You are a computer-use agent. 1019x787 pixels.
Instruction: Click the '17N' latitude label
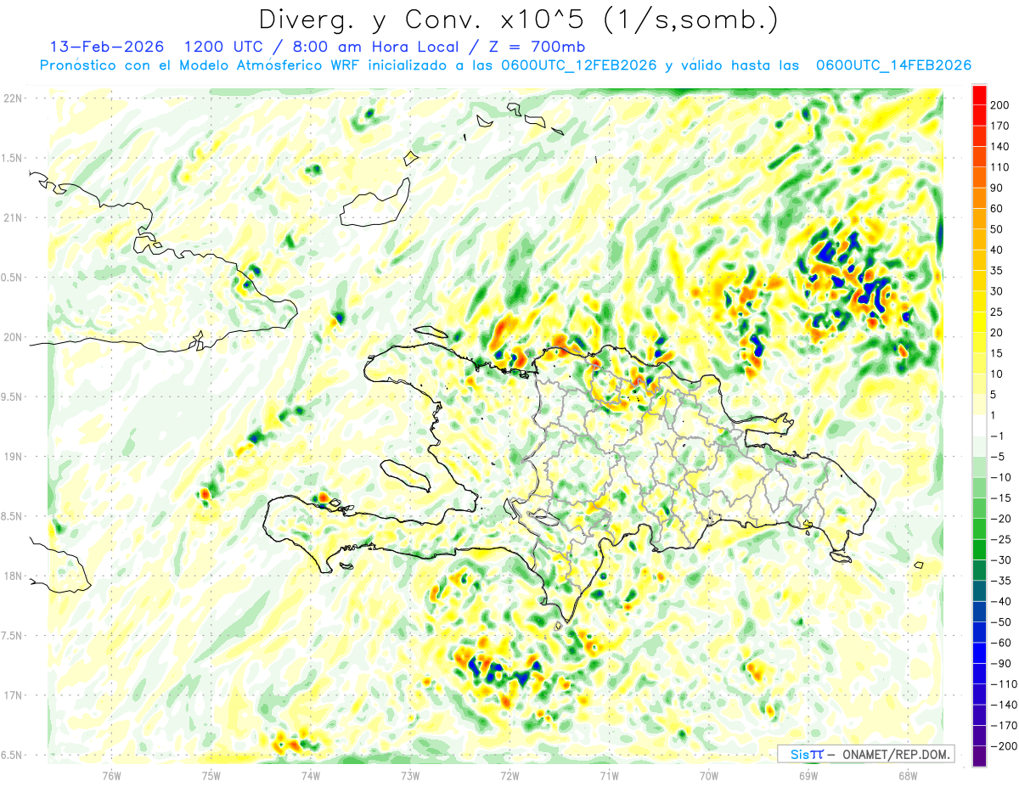click(x=13, y=695)
